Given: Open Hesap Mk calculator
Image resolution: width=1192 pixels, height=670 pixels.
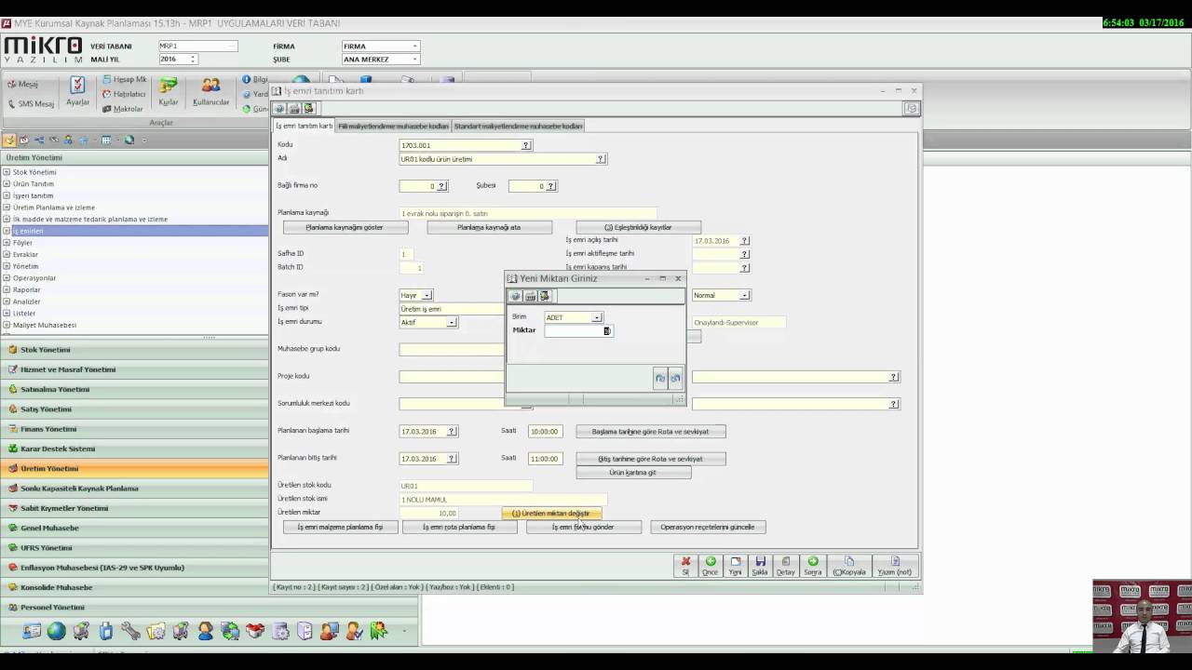Looking at the screenshot, I should [124, 79].
